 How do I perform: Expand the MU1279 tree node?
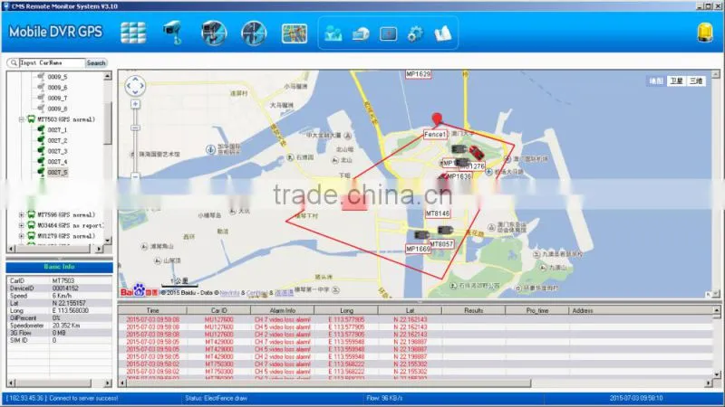pos(21,236)
